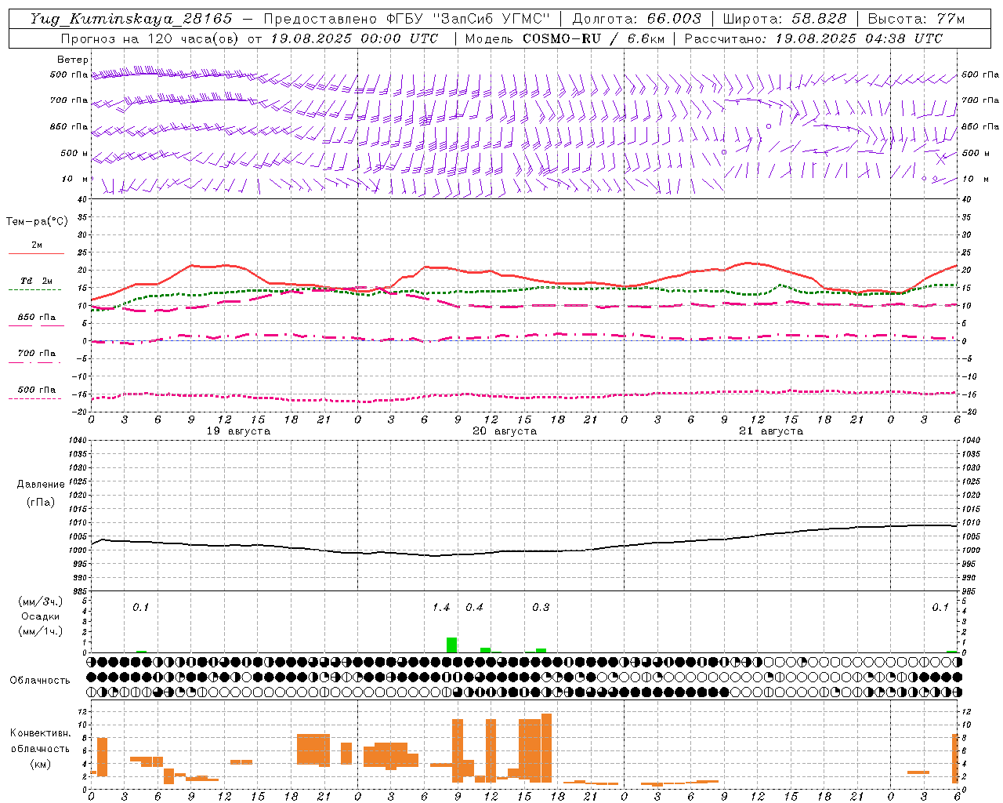Click the Рассчитано: 19.08.2025 04:38 UTC timestamp
Screen dimensions: 1003x803
point(813,38)
